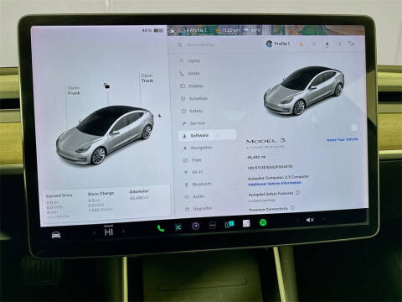Focus the Search Settings field
The height and width of the screenshot is (302, 402).
(x=216, y=44)
